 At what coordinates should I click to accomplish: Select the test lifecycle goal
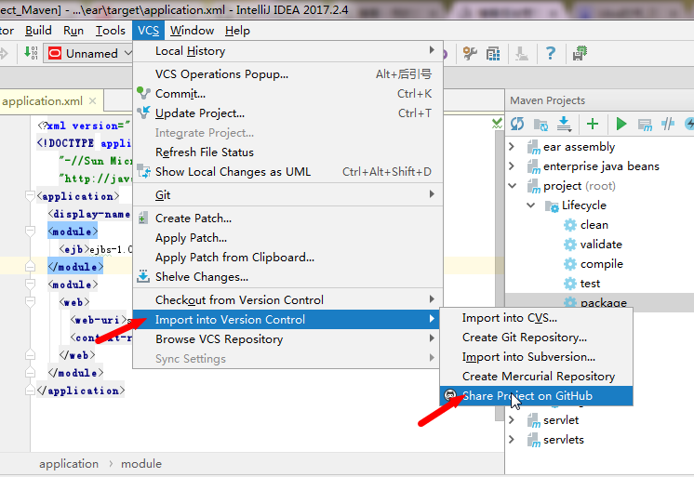[590, 284]
